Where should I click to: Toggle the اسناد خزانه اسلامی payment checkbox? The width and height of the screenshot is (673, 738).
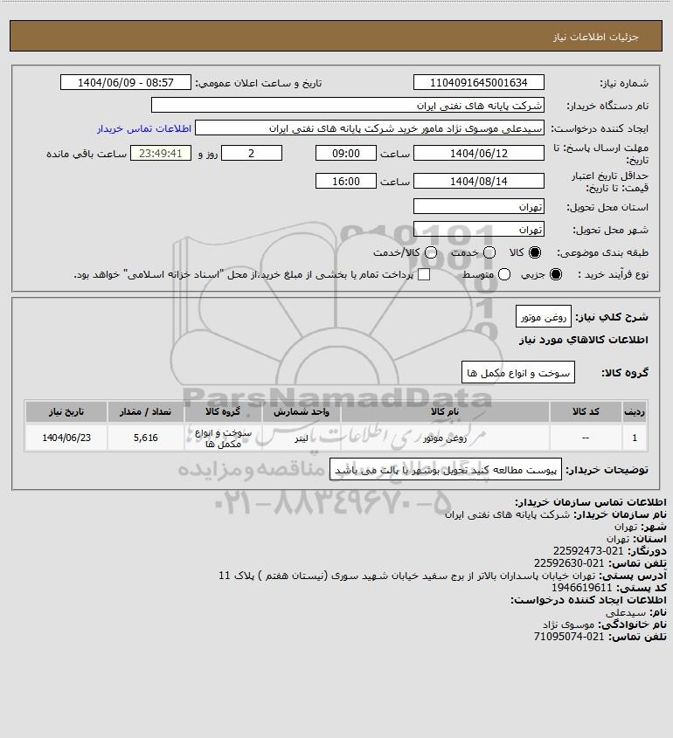point(424,274)
